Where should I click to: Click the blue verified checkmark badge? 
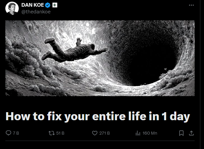coord(47,5)
